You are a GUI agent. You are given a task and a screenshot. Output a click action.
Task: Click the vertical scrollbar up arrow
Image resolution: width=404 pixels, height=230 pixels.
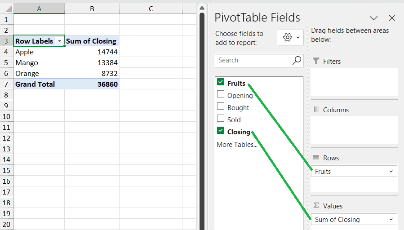point(202,8)
